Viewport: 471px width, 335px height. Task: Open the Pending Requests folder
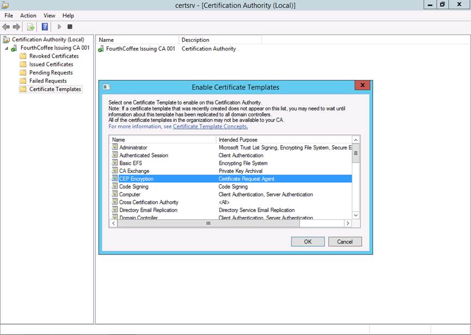51,72
